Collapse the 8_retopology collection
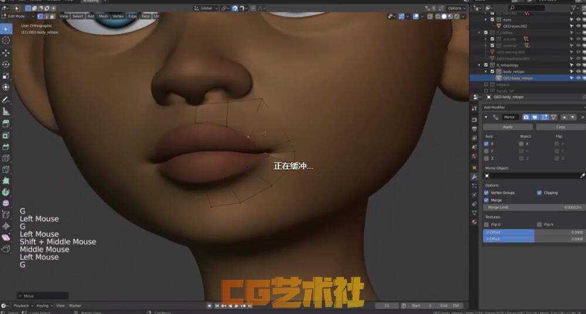 (x=479, y=65)
